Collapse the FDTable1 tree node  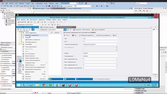(3, 19)
